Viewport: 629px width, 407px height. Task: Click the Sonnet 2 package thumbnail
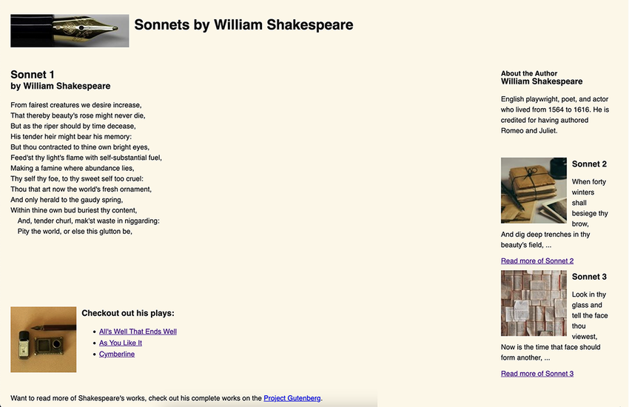coord(534,190)
